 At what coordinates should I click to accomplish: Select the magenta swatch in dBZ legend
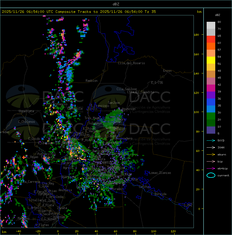[x=211, y=88]
